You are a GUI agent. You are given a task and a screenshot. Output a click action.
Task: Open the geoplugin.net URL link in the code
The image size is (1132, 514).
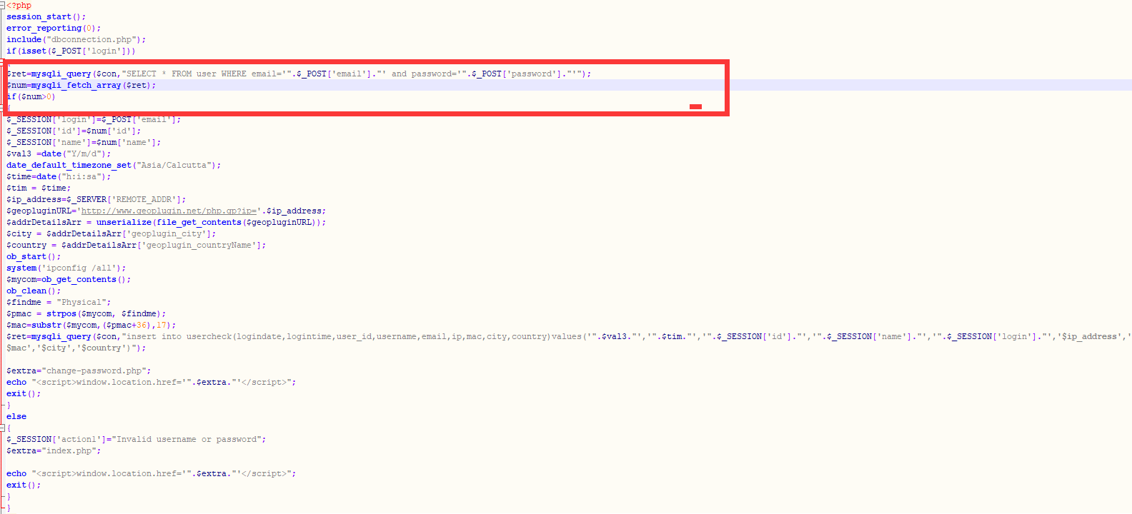point(169,211)
